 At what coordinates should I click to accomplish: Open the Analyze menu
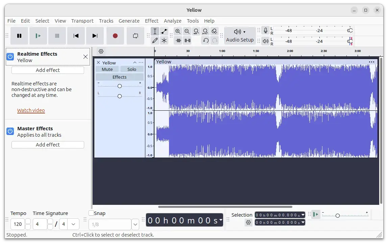point(172,21)
